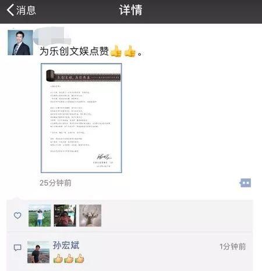Go back to 消息 list

[22, 10]
